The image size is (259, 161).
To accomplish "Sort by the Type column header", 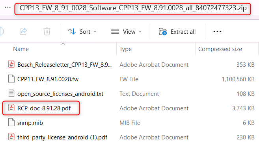I will 125,49.
